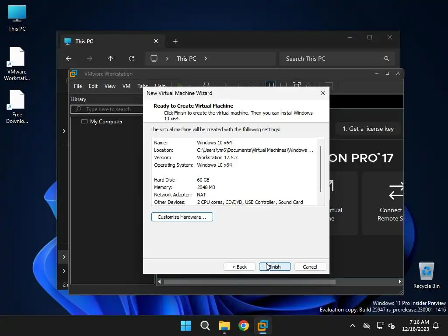Click the settings summary vertical scrollbar
Image resolution: width=448 pixels, height=336 pixels.
[321, 169]
